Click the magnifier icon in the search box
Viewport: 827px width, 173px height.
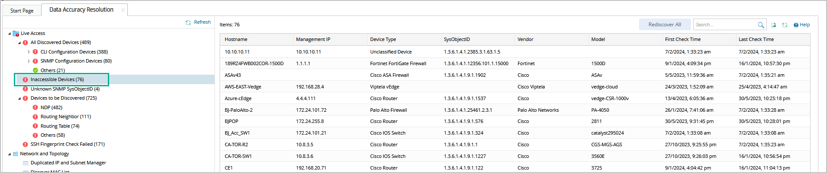pyautogui.click(x=761, y=25)
